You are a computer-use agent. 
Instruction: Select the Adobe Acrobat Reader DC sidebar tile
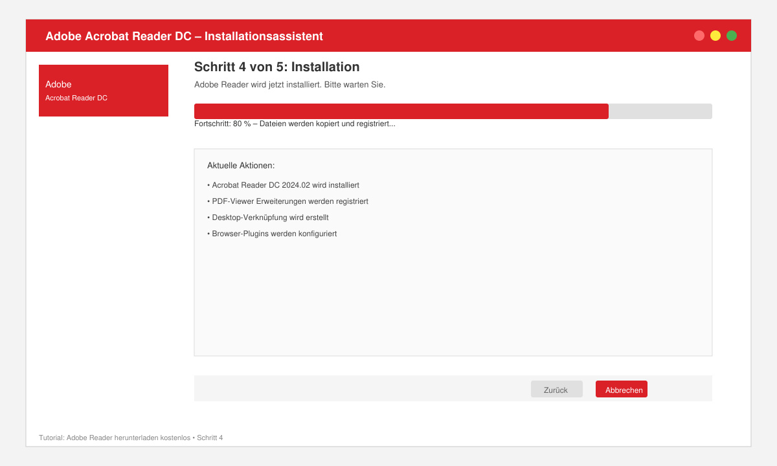(x=104, y=91)
